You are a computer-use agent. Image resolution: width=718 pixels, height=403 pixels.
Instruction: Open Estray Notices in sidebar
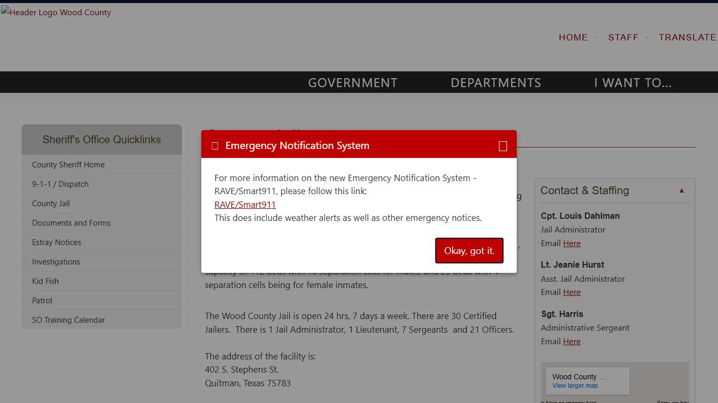click(x=56, y=242)
